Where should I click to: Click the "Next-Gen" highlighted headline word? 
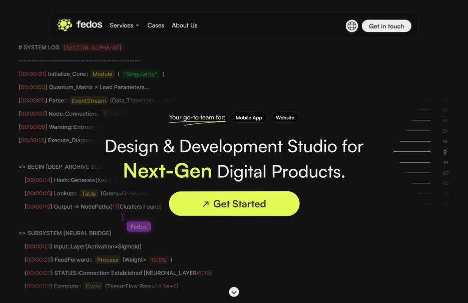(x=168, y=171)
